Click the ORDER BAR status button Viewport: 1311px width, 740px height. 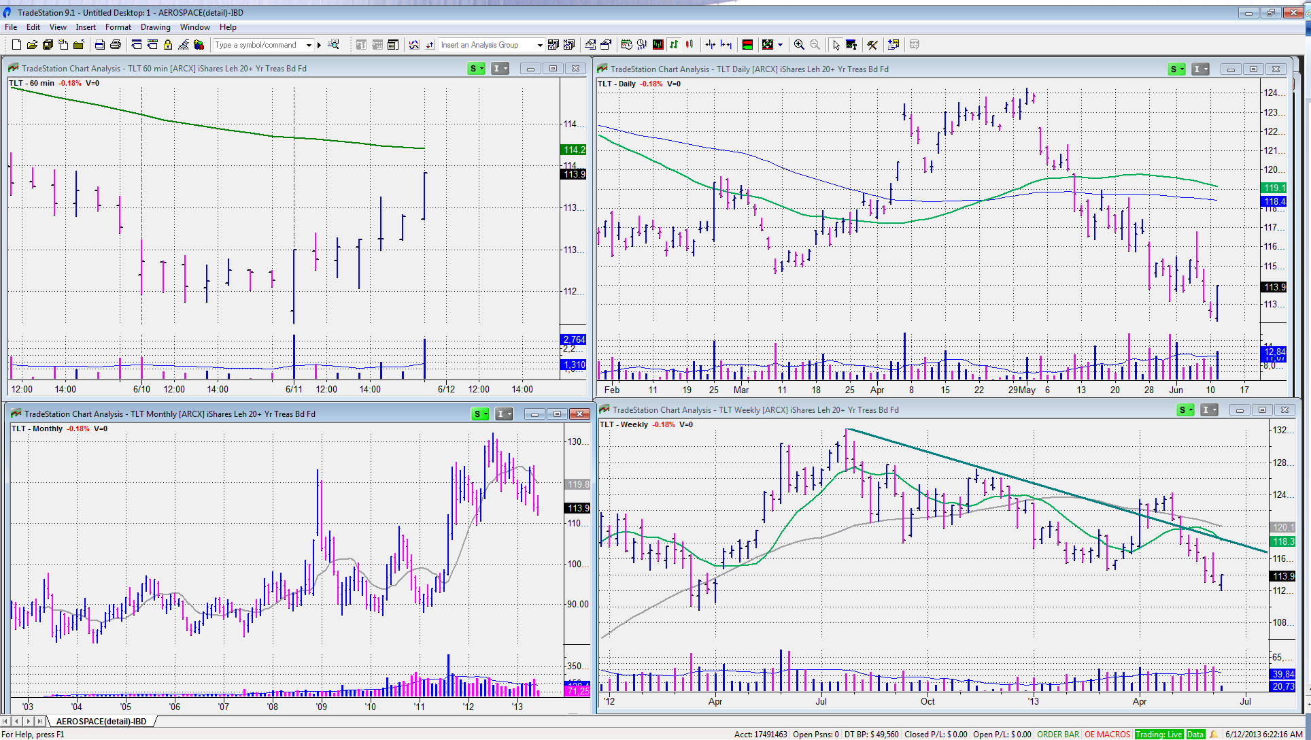(x=1058, y=735)
